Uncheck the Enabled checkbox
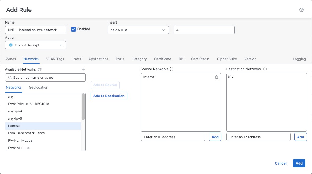The height and width of the screenshot is (174, 312). coord(73,29)
